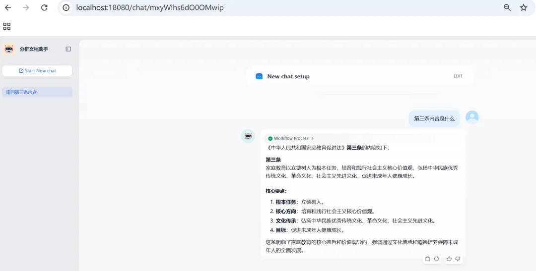Screen dimensions: 536x271
Task: Open the 询问第三条内容 conversation
Action: pyautogui.click(x=37, y=92)
